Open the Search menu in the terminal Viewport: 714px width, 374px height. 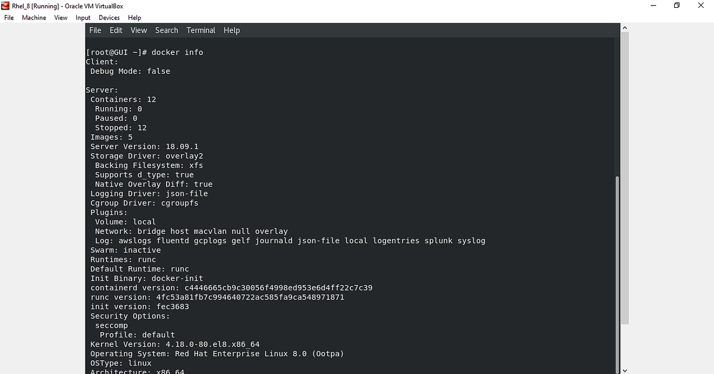[167, 30]
